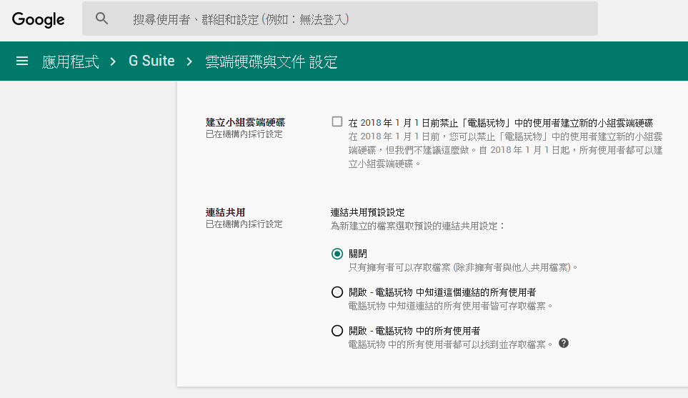Click 連結共用預設設定 heading text
This screenshot has width=688, height=398.
coord(368,212)
